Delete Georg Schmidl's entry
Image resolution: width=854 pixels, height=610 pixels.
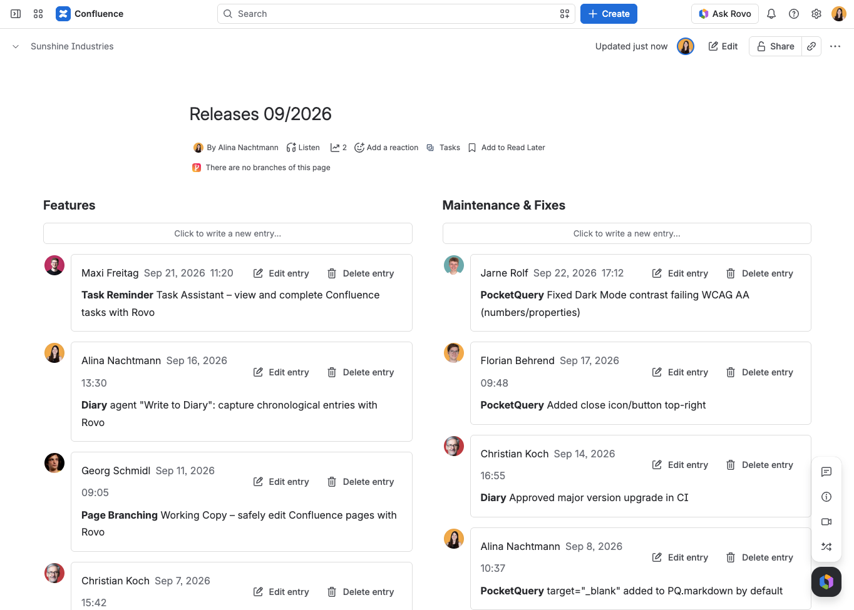pyautogui.click(x=361, y=482)
